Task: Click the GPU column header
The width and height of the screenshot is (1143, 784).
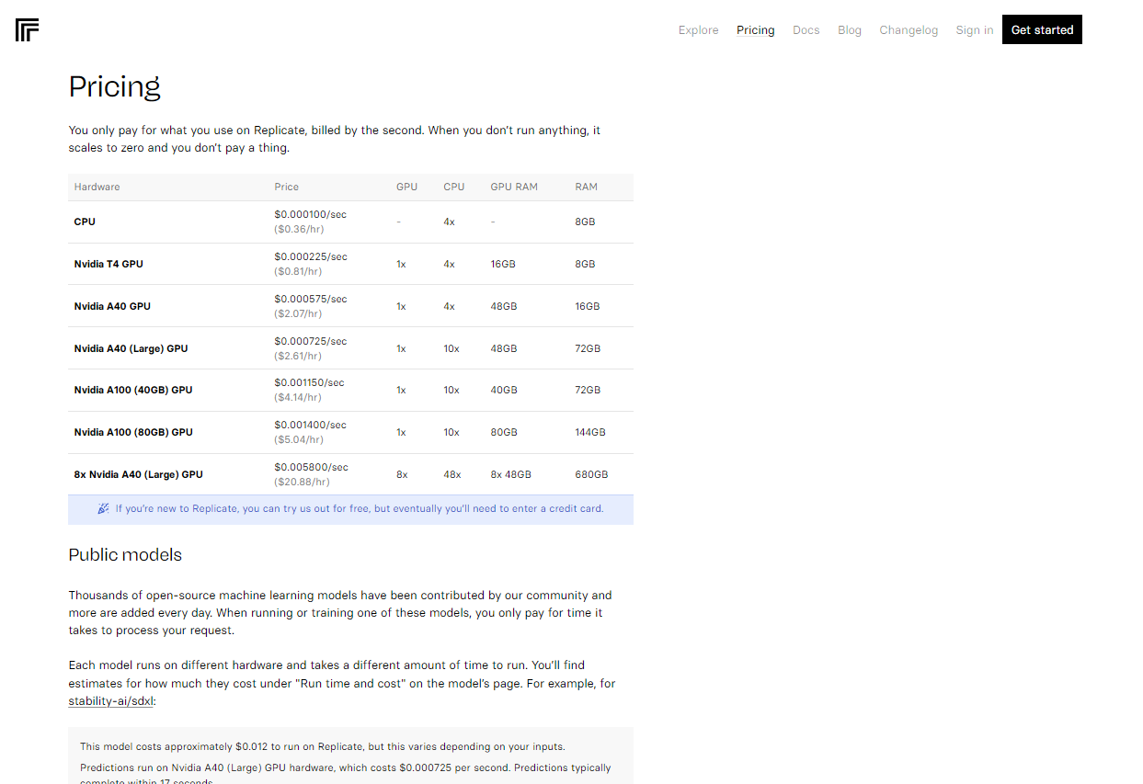Action: [x=406, y=187]
